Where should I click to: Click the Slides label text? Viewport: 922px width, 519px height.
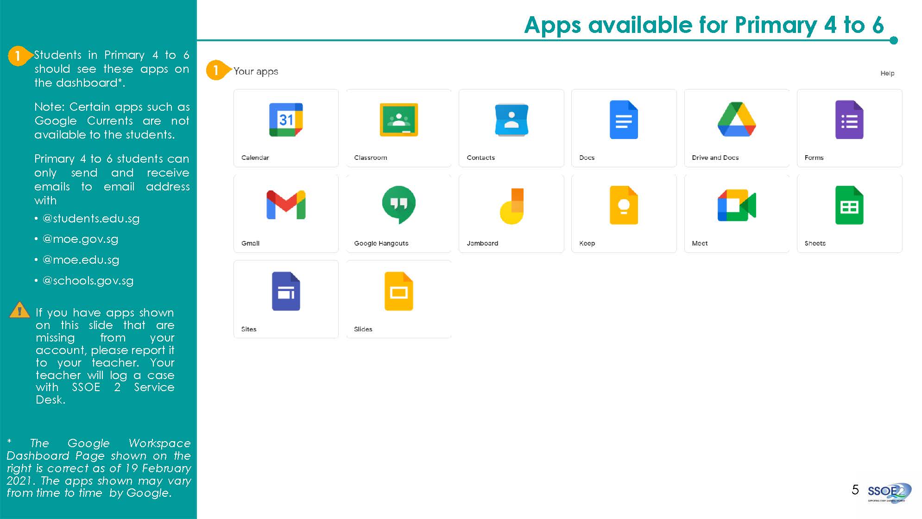point(363,329)
